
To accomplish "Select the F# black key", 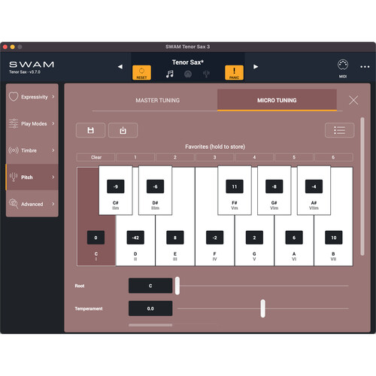I will pyautogui.click(x=235, y=190).
